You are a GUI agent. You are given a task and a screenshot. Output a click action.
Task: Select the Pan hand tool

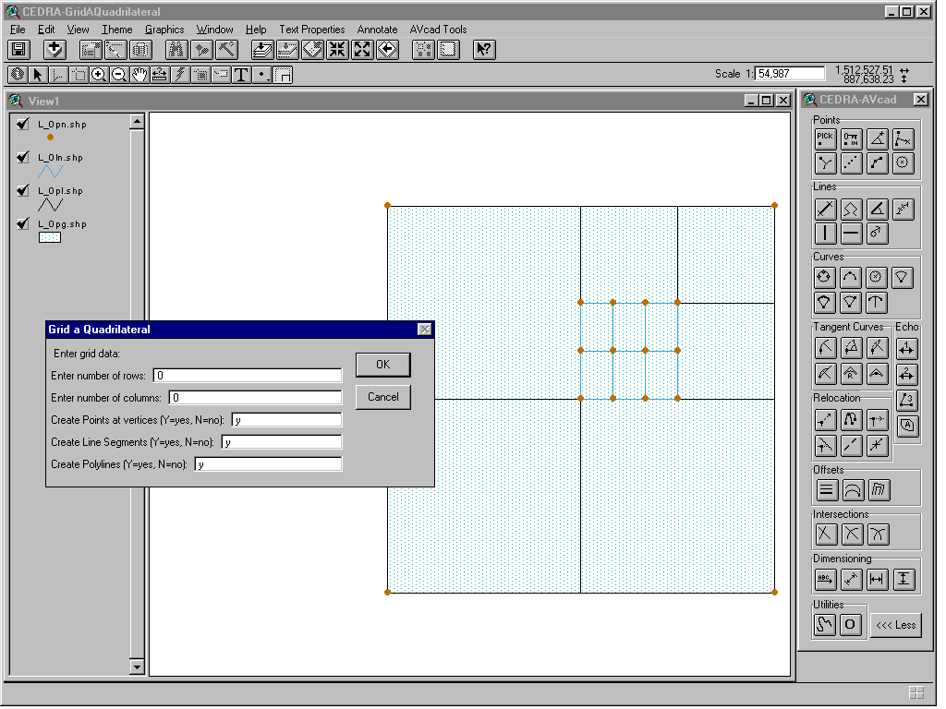(139, 74)
